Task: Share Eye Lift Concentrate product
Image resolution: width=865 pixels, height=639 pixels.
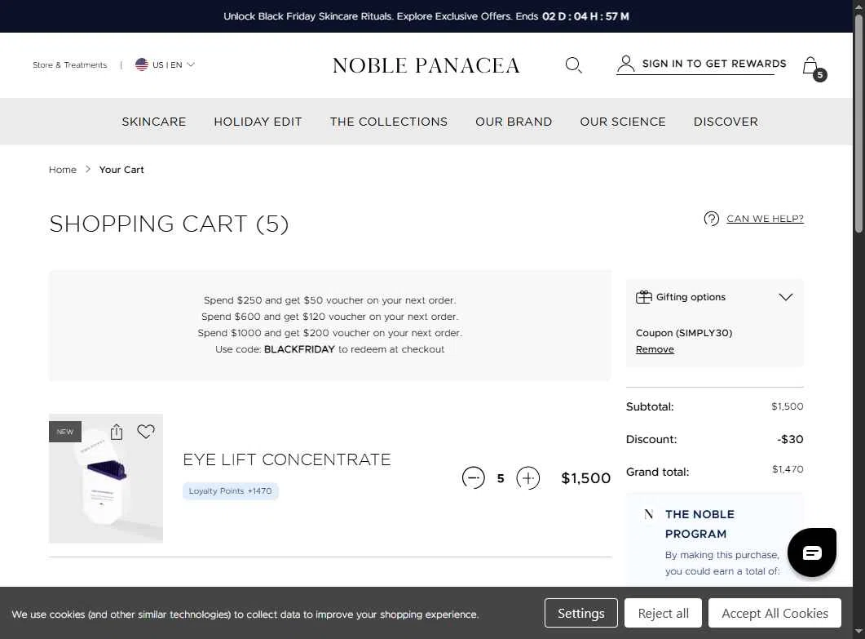Action: tap(117, 432)
